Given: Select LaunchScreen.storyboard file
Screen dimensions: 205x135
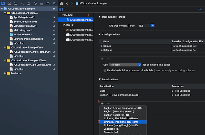Looking at the screenshot, I should [28, 39].
